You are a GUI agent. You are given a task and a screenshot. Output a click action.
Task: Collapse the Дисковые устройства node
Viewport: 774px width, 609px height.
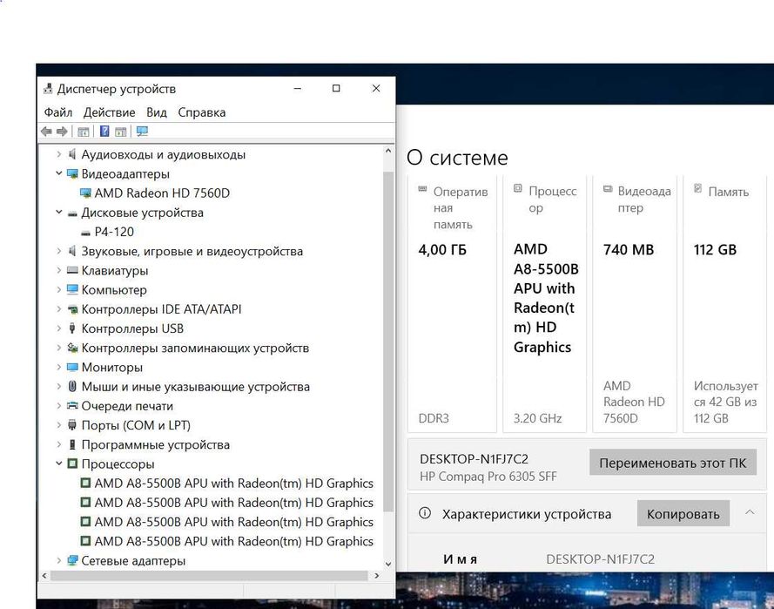tap(58, 213)
